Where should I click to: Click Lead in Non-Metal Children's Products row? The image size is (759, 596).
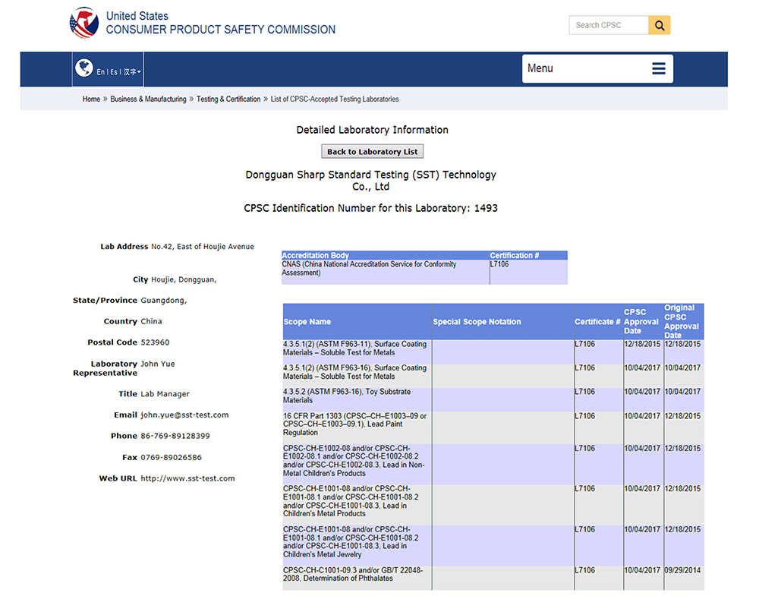point(493,465)
